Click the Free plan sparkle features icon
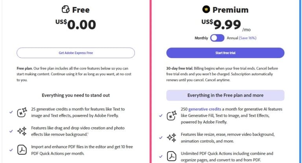This screenshot has width=302, height=163. [x=22, y=132]
